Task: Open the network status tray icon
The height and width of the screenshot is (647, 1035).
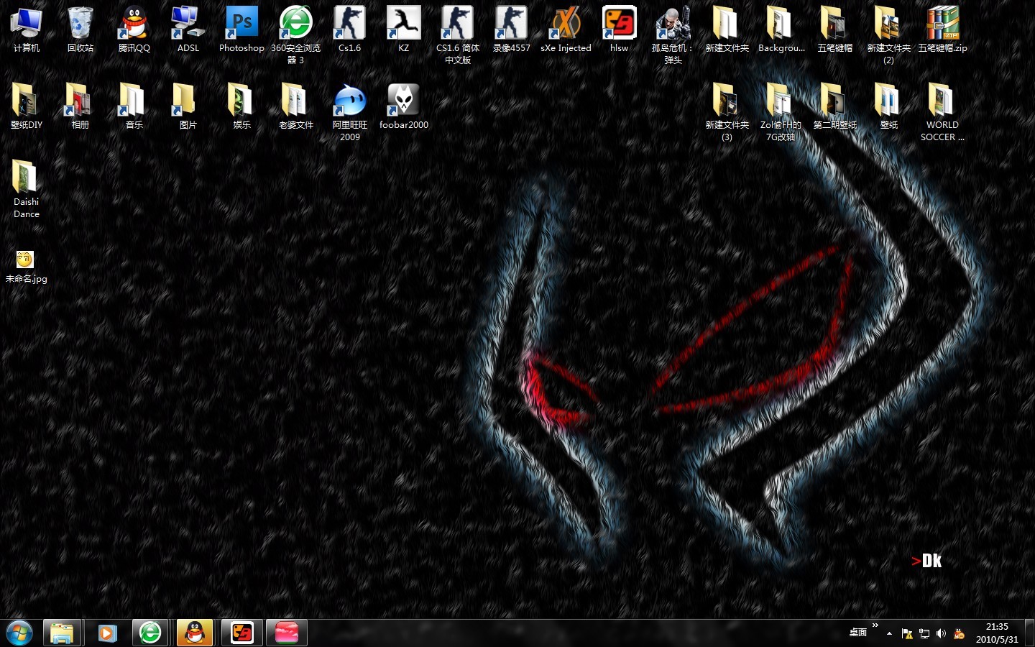Action: tap(924, 633)
